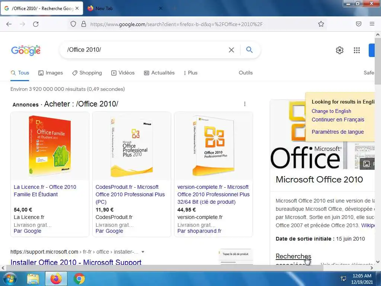Open the Google apps grid icon
This screenshot has height=286, width=381.
coord(357,50)
